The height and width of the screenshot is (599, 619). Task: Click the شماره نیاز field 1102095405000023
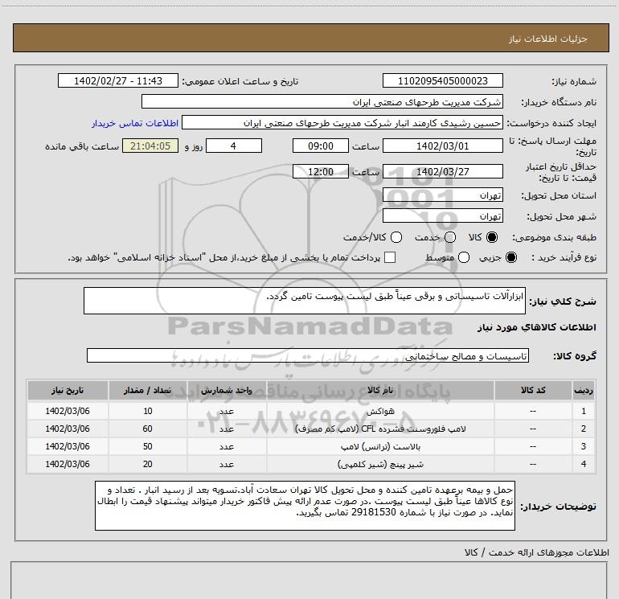tap(442, 80)
